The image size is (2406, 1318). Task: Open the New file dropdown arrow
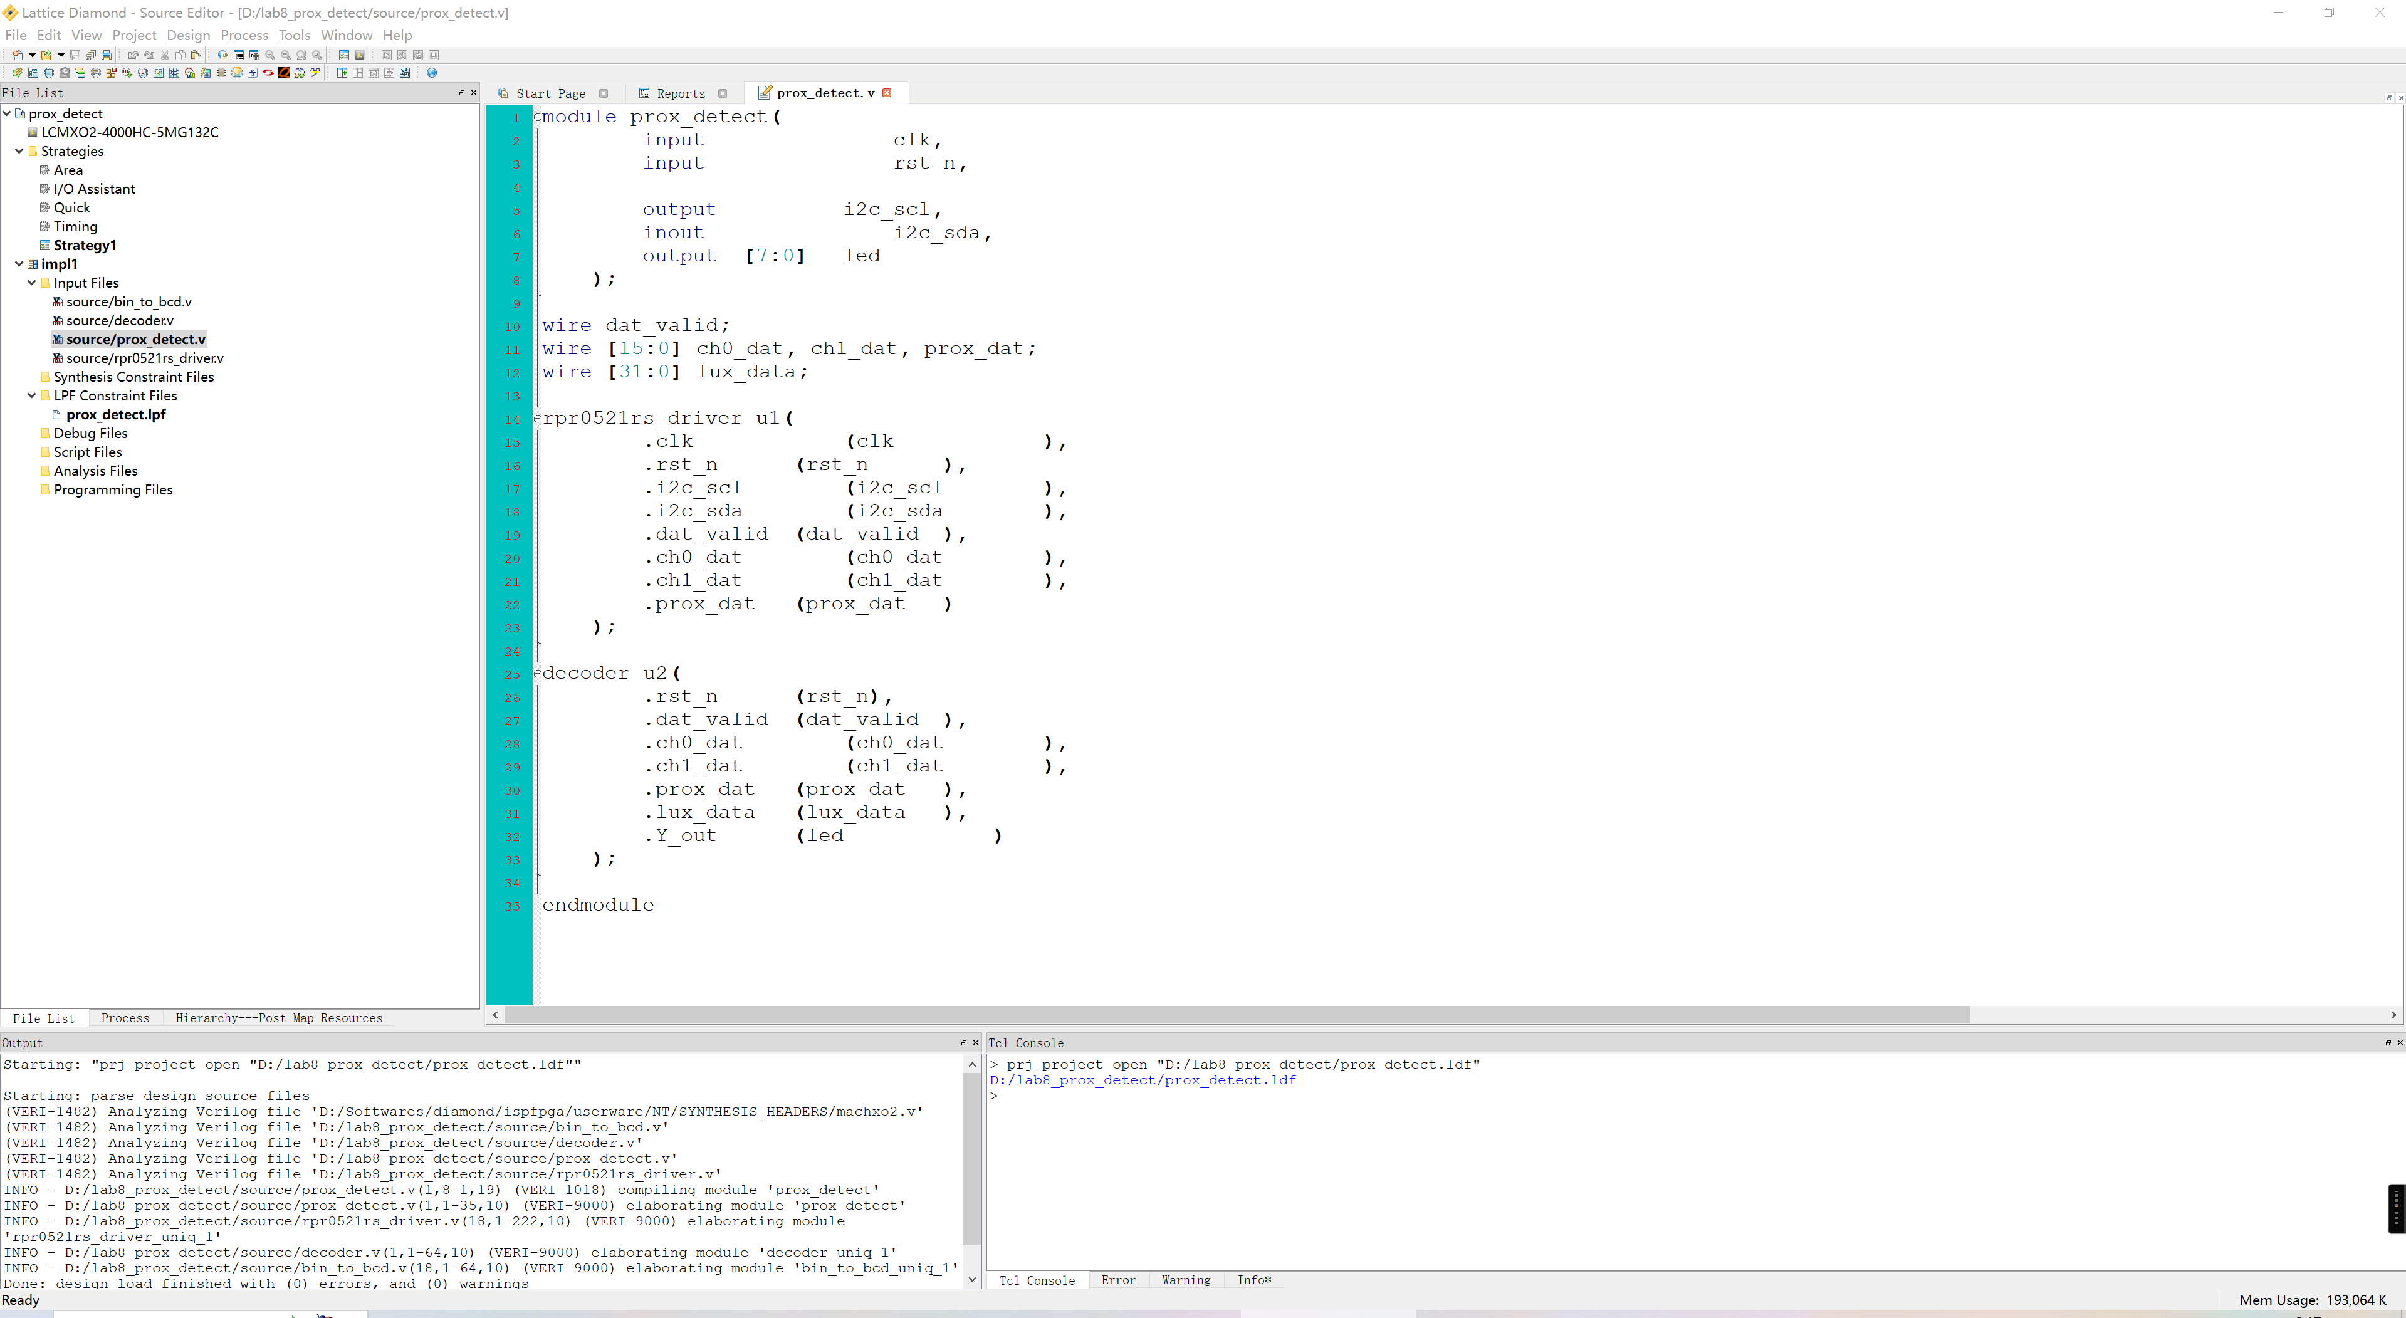pos(32,55)
